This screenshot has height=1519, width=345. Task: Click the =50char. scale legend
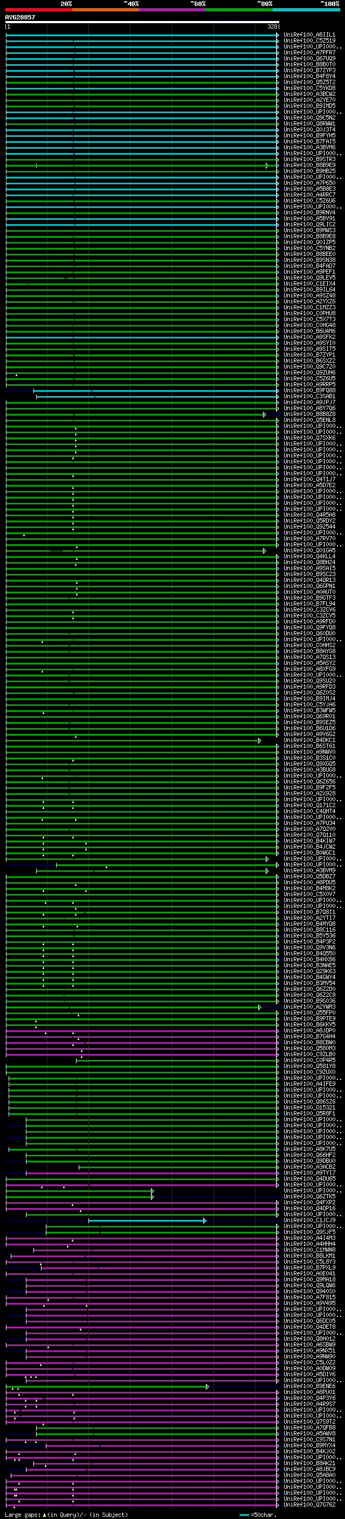[x=258, y=1515]
